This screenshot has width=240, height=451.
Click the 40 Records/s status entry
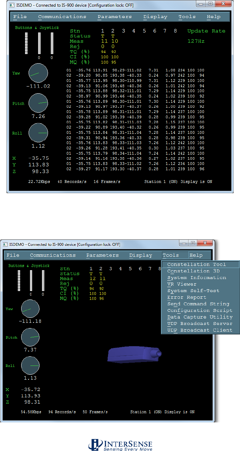tap(72, 182)
